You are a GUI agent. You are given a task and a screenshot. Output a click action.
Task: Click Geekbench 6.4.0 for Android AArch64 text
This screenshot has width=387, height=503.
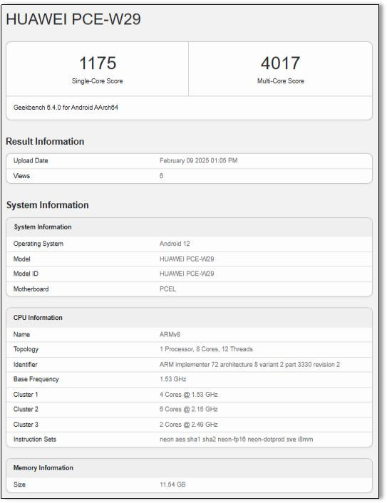pyautogui.click(x=66, y=108)
